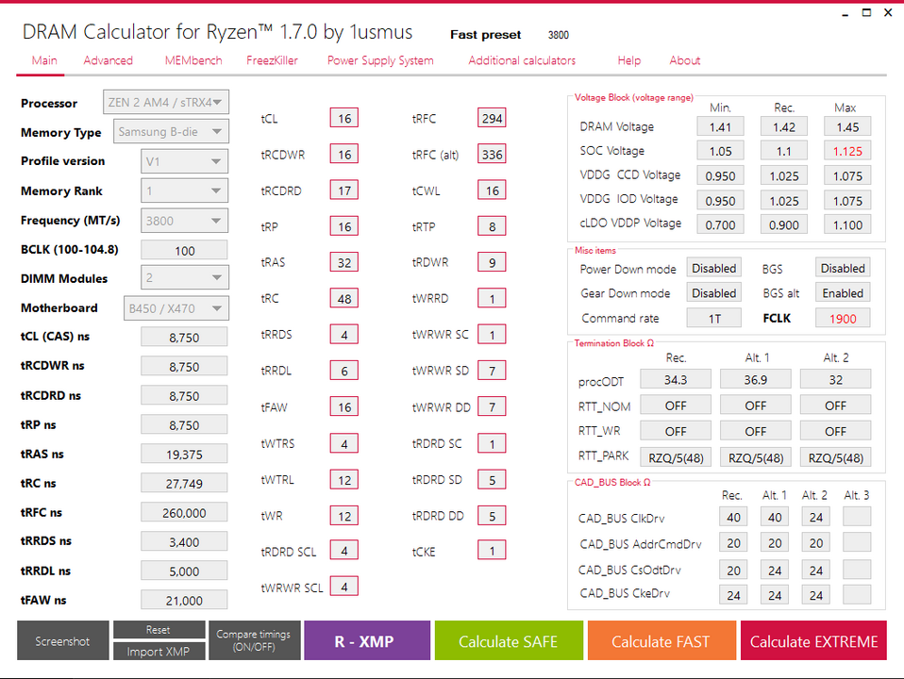Screen dimensions: 904x679
Task: Click the tCL value box
Action: click(x=344, y=118)
